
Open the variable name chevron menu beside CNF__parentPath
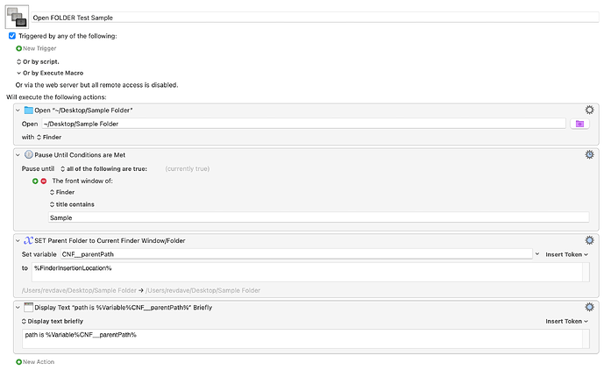tap(537, 254)
